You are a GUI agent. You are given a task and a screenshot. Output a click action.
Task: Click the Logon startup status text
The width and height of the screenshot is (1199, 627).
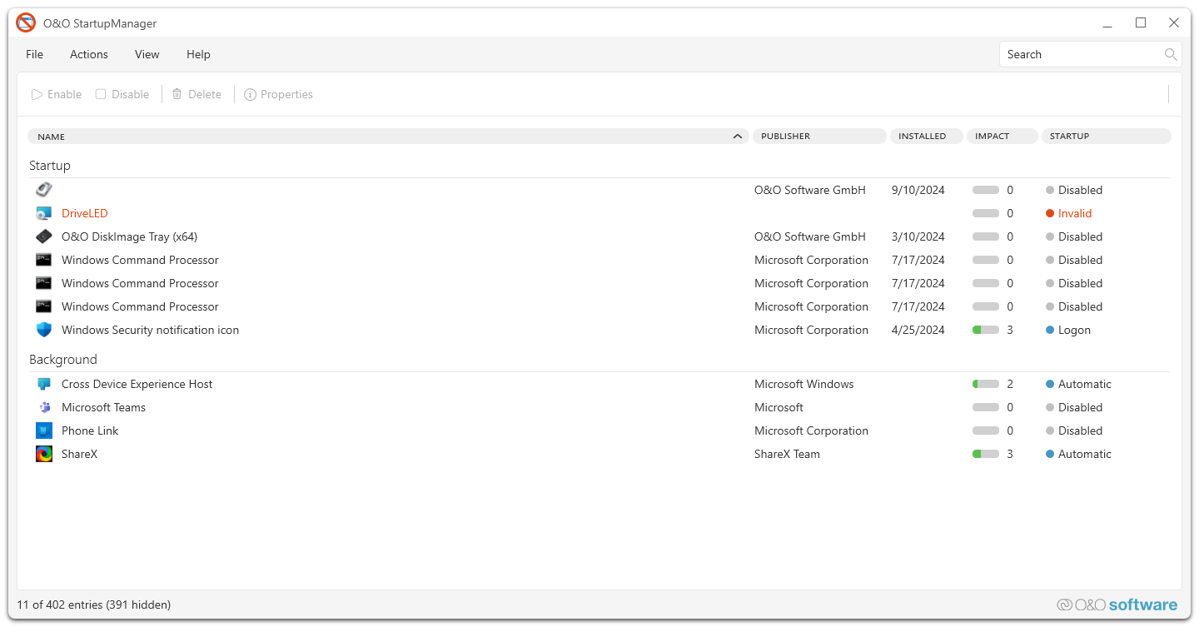pyautogui.click(x=1075, y=330)
